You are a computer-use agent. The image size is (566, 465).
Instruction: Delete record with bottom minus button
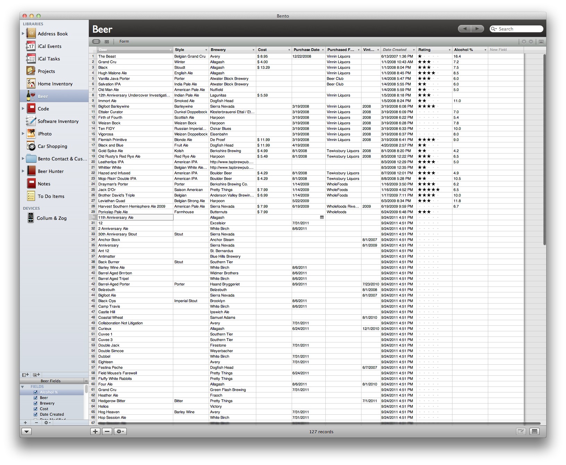tap(107, 431)
